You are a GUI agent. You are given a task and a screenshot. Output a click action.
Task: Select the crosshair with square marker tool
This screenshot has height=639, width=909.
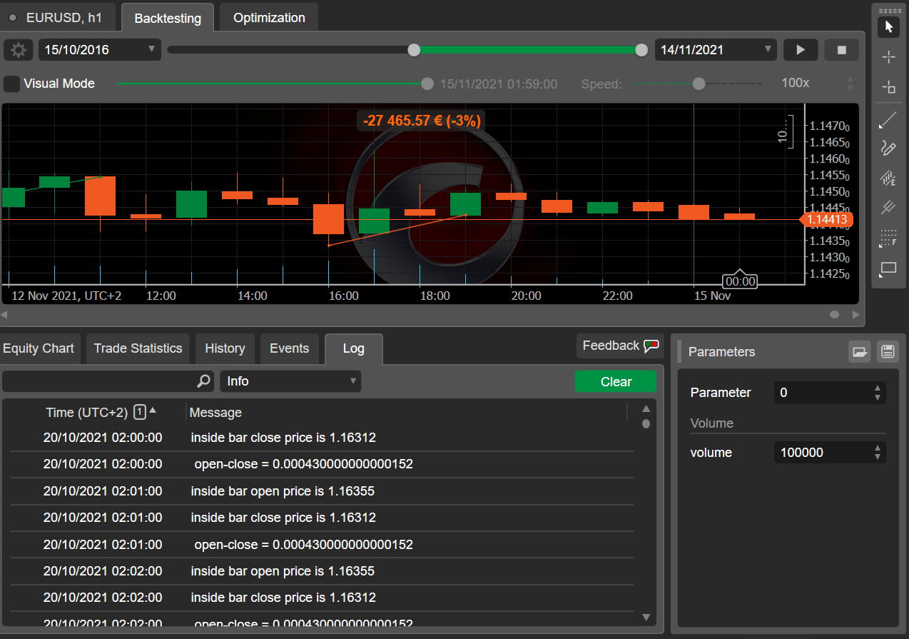[x=888, y=88]
